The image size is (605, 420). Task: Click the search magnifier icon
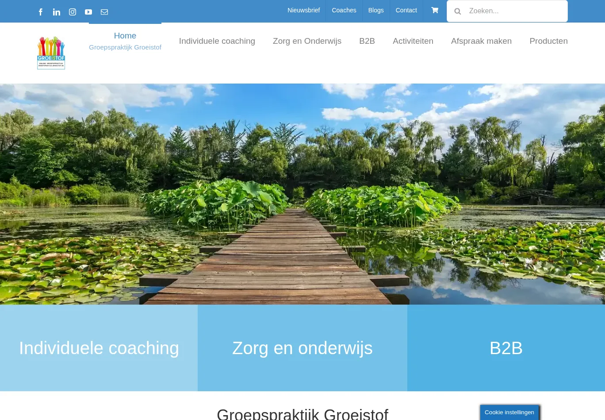(x=458, y=11)
